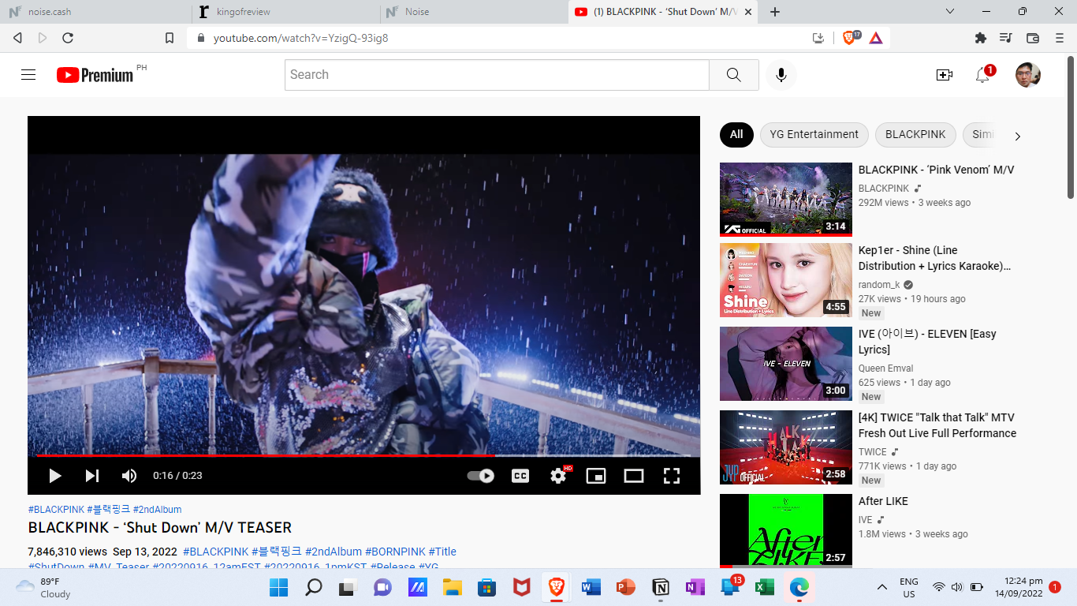This screenshot has height=606, width=1077.
Task: Open the Create video icon
Action: click(944, 75)
